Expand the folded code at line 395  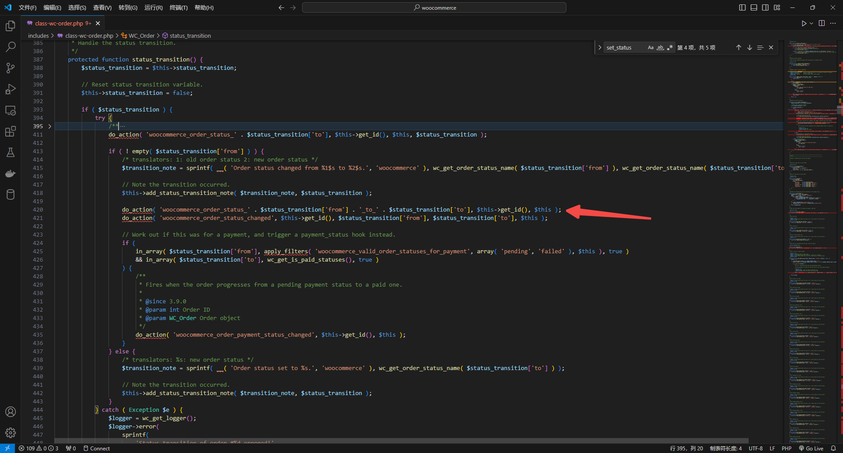pyautogui.click(x=50, y=126)
